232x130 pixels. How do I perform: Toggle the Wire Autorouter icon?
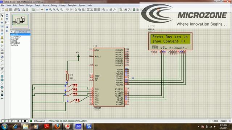[121, 10]
